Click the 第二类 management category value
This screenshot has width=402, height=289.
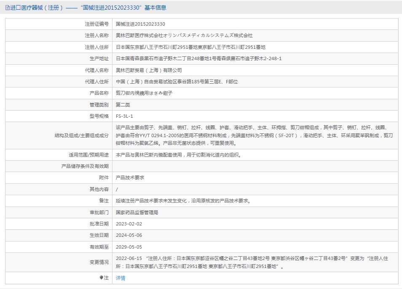pyautogui.click(x=123, y=105)
